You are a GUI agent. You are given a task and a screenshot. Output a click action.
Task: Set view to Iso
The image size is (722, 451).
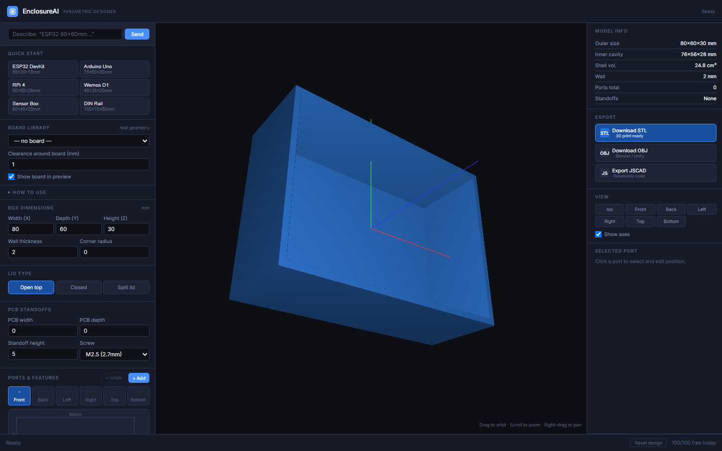pos(610,209)
